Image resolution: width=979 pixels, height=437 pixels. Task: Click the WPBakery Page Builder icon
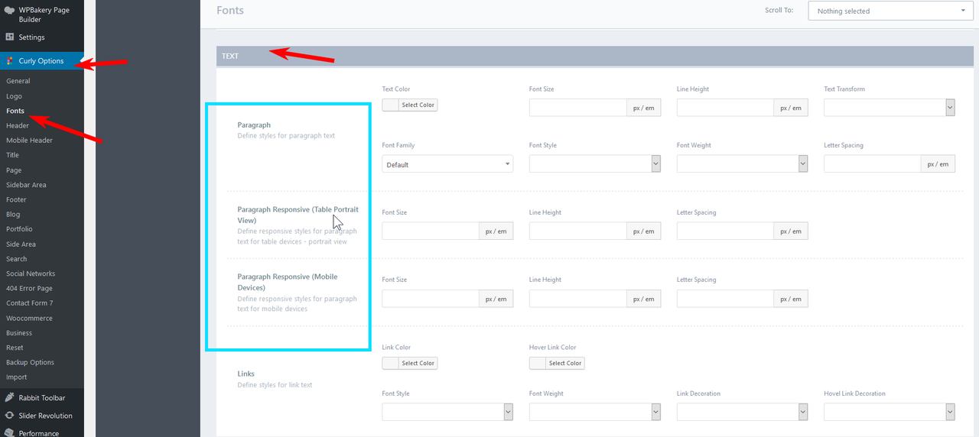tap(9, 11)
